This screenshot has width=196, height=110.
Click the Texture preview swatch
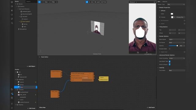tap(172, 17)
